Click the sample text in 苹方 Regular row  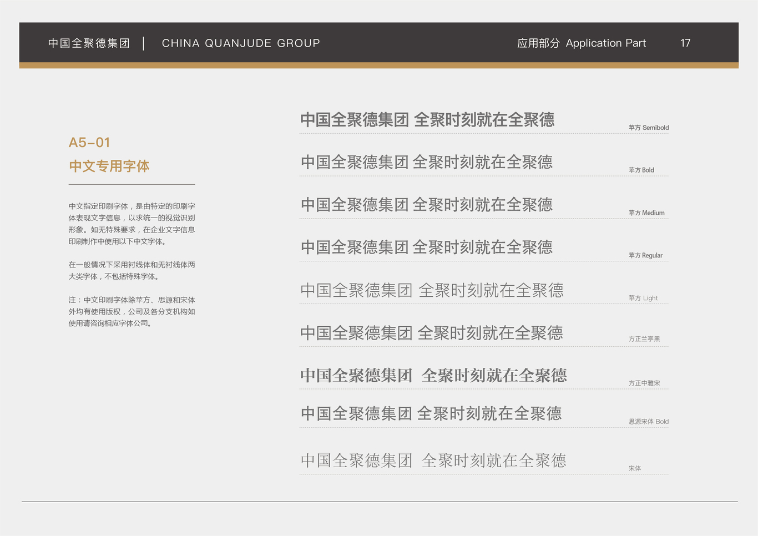point(427,247)
